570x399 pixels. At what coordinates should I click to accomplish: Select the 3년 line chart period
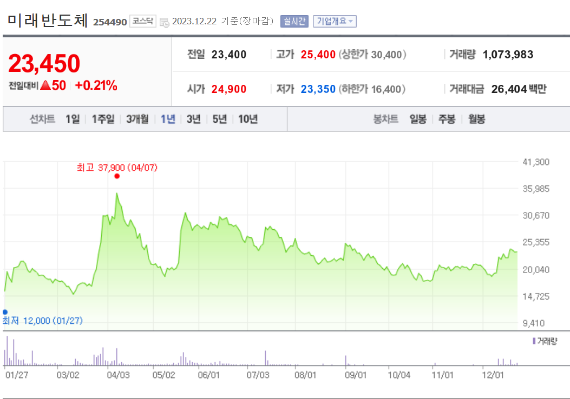click(193, 119)
